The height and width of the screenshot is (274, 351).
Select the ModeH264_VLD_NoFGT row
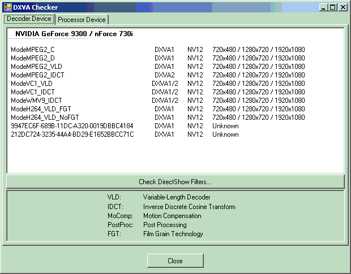click(x=158, y=118)
